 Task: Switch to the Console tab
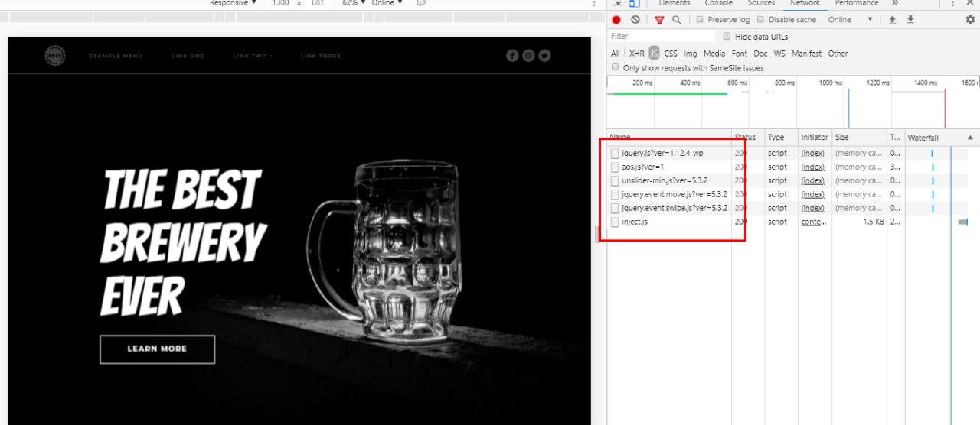(x=718, y=3)
